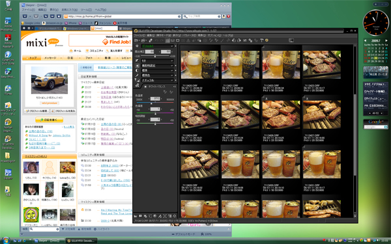Click the red icon right of Sleipnir search box
The height and width of the screenshot is (244, 391).
coord(229,16)
